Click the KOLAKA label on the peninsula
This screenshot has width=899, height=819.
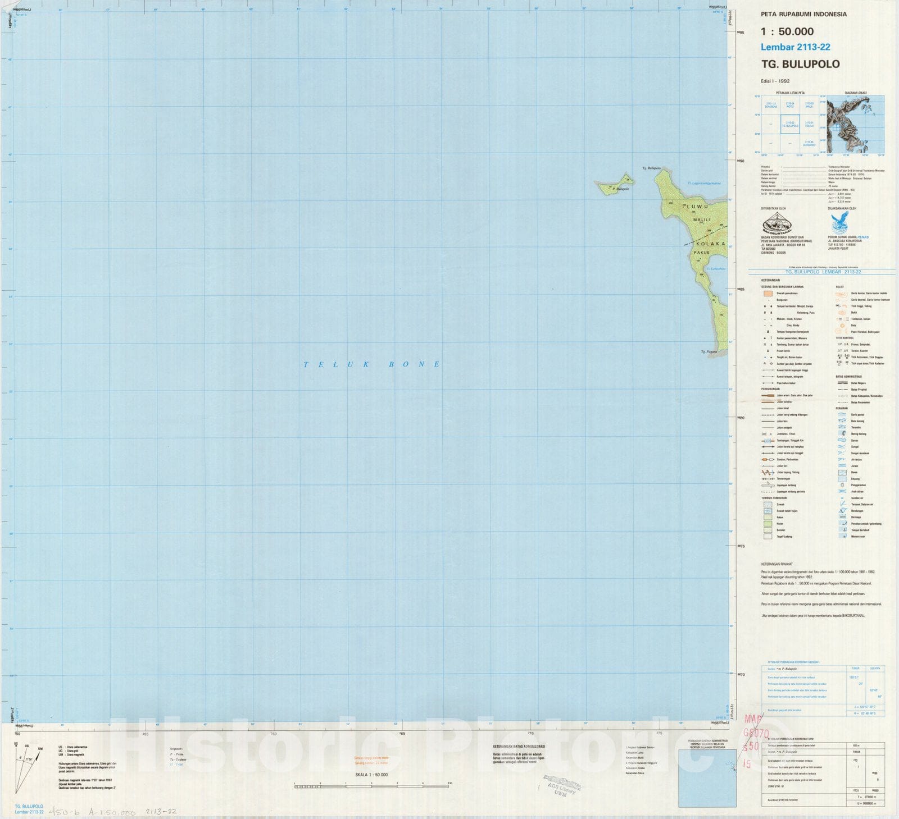(710, 244)
